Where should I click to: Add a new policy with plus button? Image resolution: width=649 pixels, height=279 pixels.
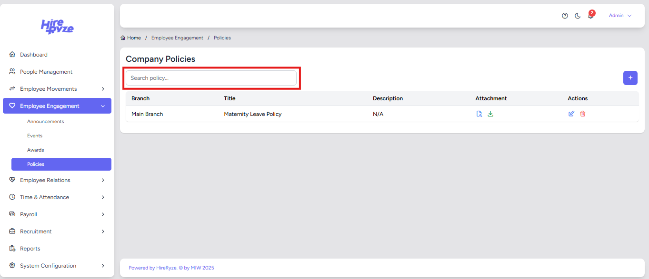click(630, 78)
